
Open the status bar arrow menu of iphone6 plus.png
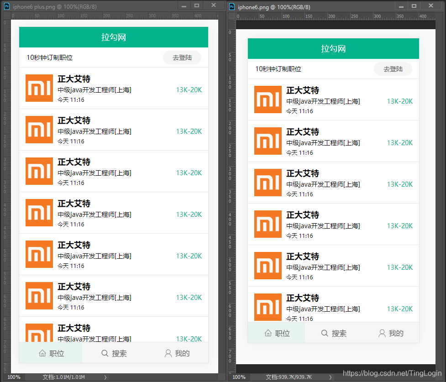point(105,377)
